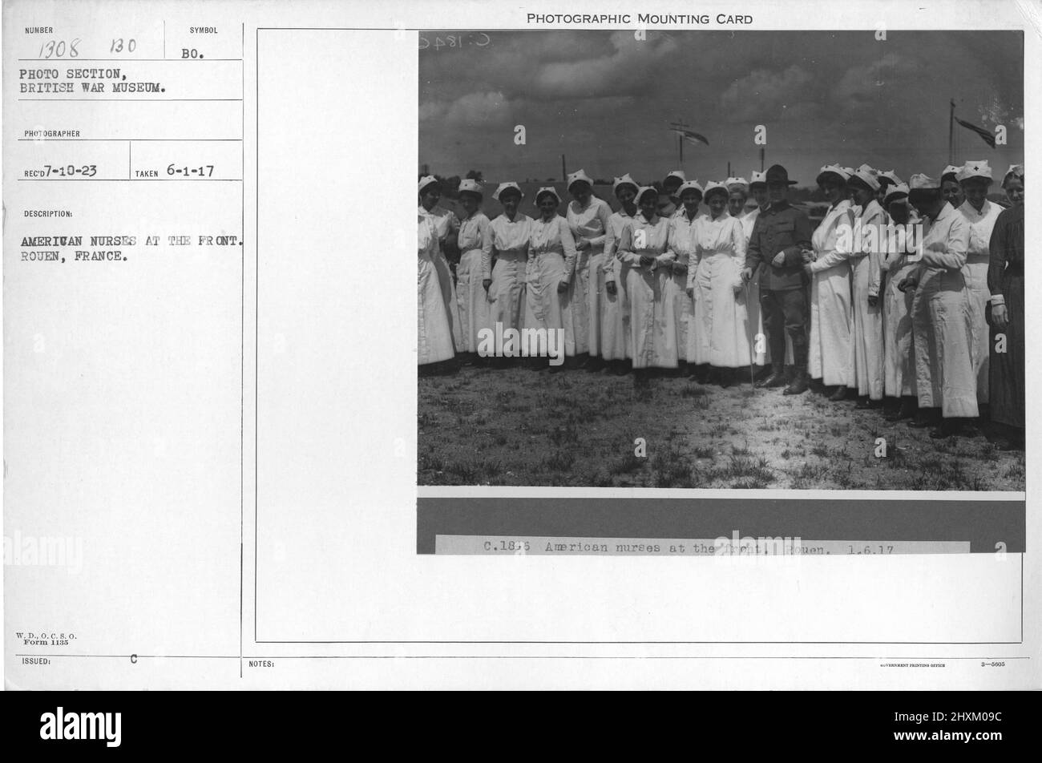Click the 'PHOTOGRAPHER' field label
This screenshot has height=763, width=1042.
tap(52, 134)
